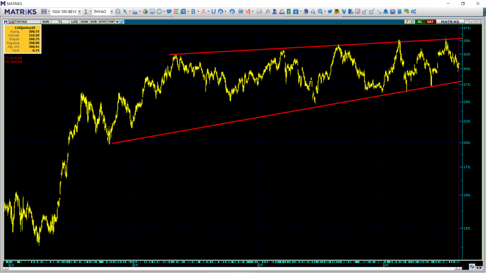Open the green chat bubbles icon

coord(407,11)
